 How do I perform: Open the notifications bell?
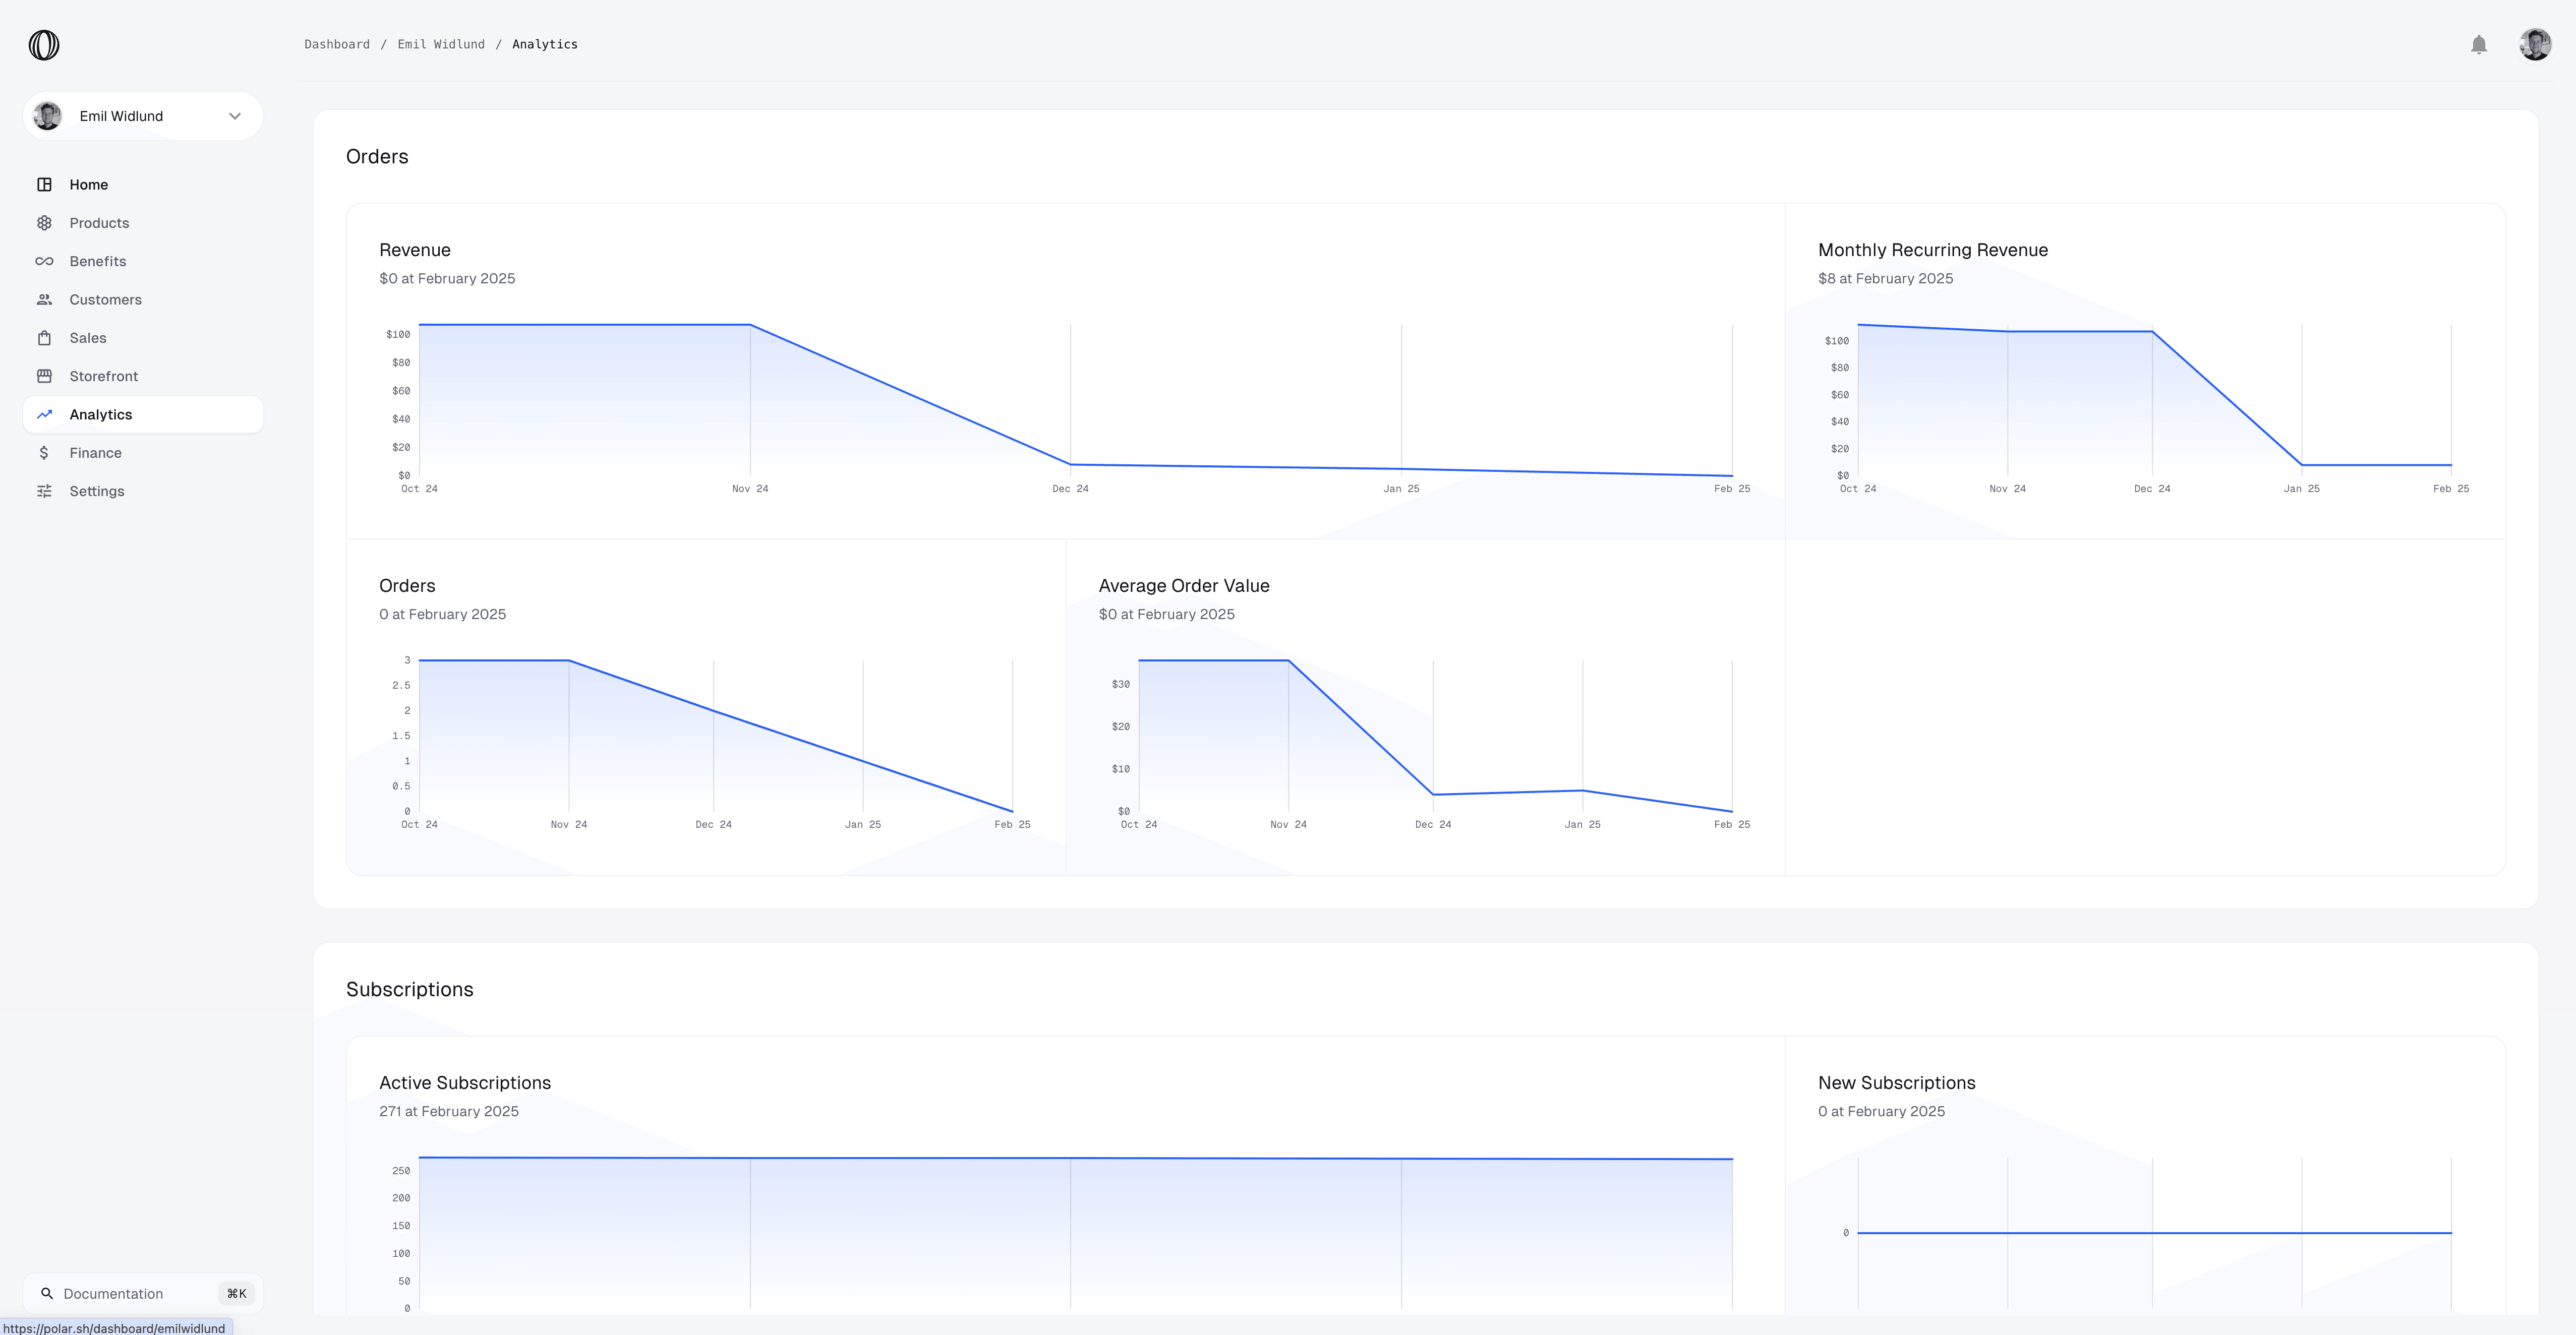point(2478,45)
